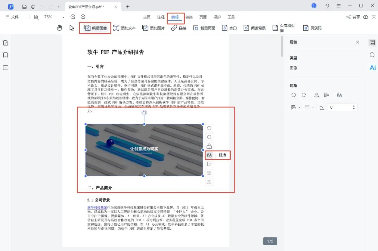Switch to the 工具 tools tab
This screenshot has height=251, width=378.
231,17
